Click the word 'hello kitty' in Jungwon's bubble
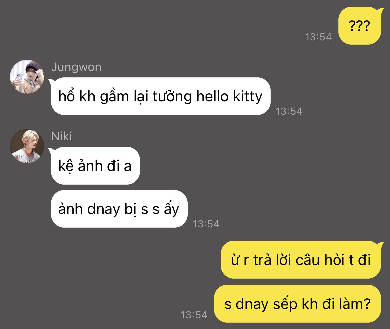 [x=229, y=96]
